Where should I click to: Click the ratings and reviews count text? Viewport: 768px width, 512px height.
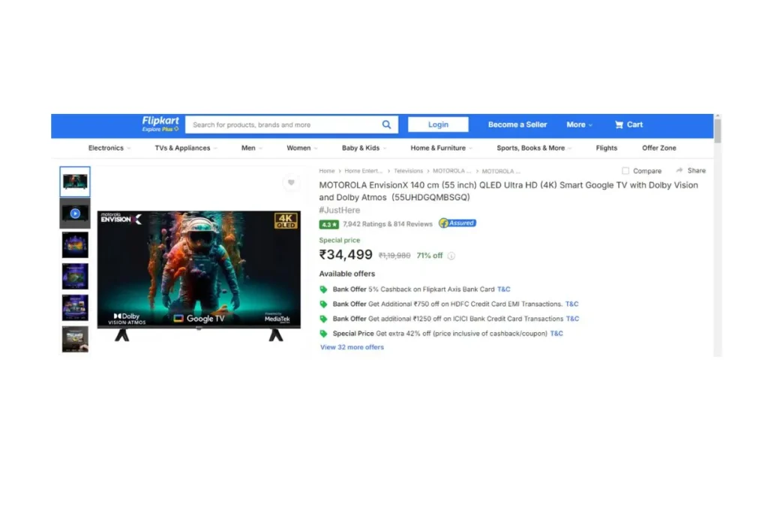pyautogui.click(x=388, y=224)
